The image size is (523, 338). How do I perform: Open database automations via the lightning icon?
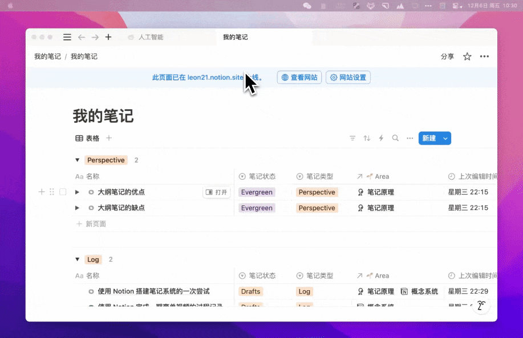pos(381,138)
